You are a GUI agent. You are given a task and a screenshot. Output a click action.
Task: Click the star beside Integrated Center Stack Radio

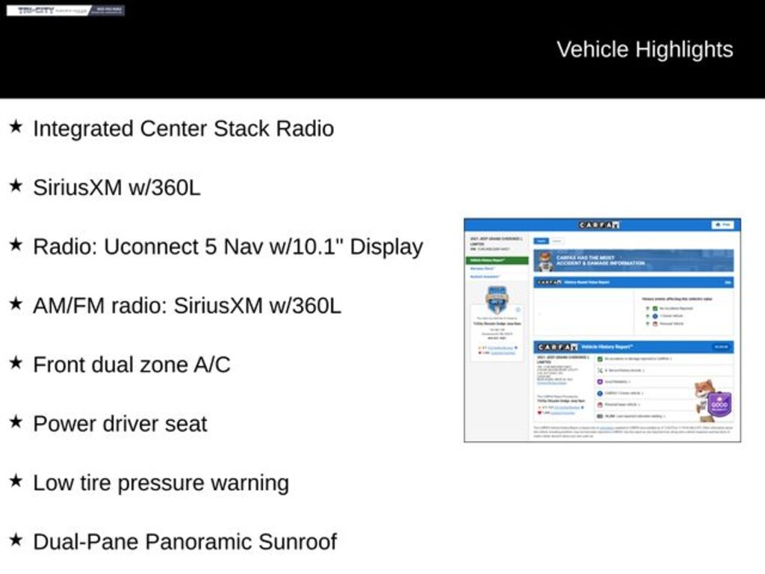coord(16,127)
